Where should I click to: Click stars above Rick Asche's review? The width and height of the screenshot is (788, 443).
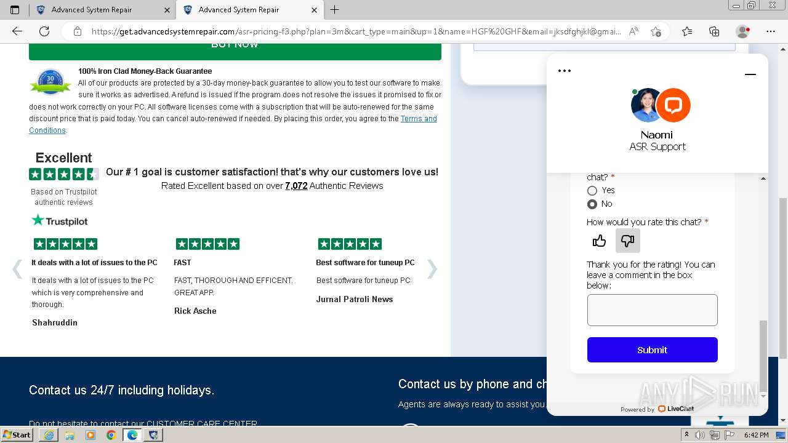pos(207,244)
